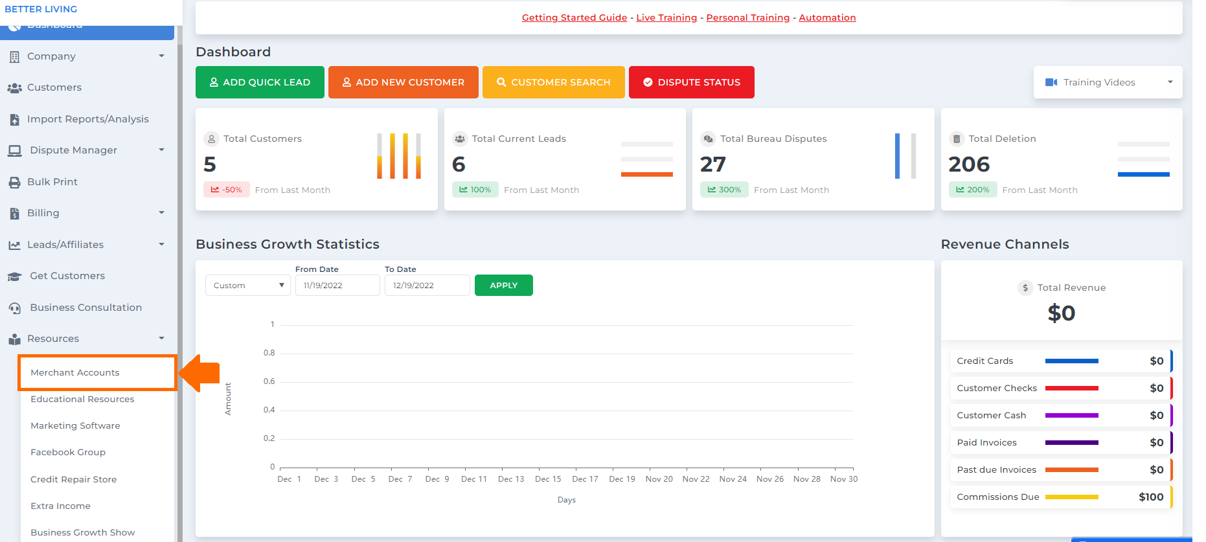1206x542 pixels.
Task: Click the Get Customers graduation cap icon
Action: coord(14,277)
